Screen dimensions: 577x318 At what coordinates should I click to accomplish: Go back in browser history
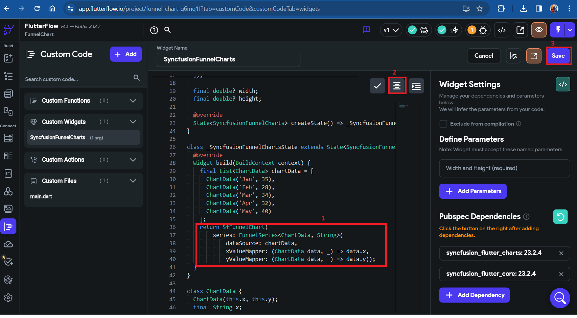[7, 8]
